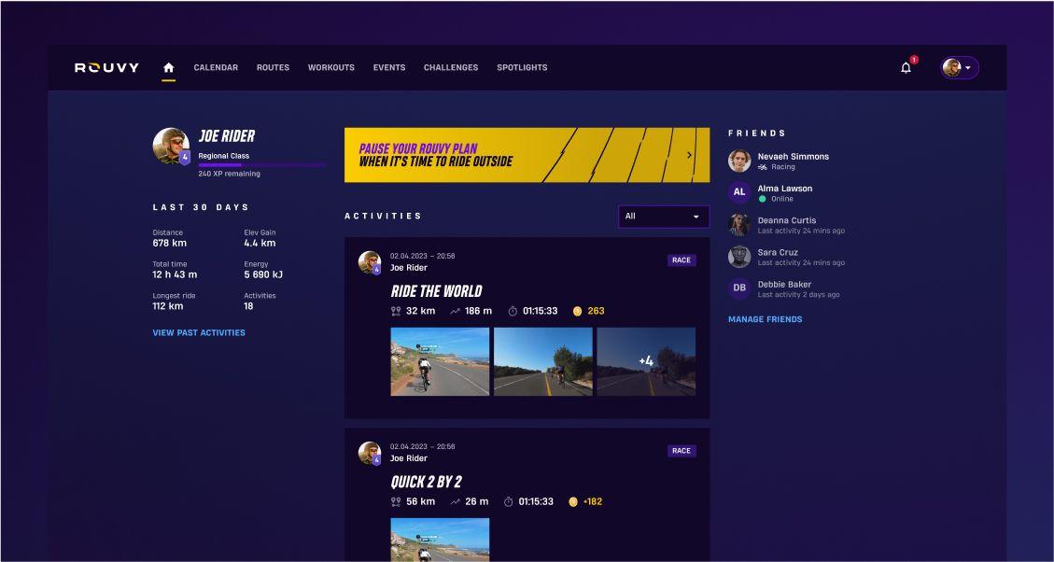Open the Calendar tab
The height and width of the screenshot is (562, 1054).
click(216, 68)
